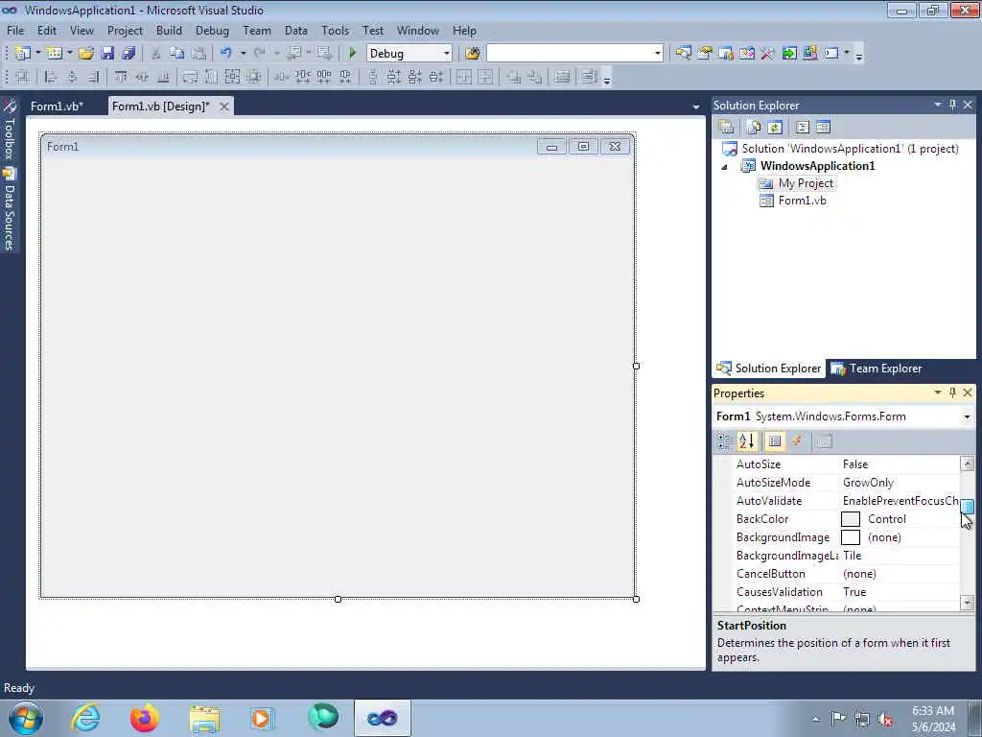Open the Properties Window toolbar icon
This screenshot has width=982, height=737.
[x=705, y=54]
